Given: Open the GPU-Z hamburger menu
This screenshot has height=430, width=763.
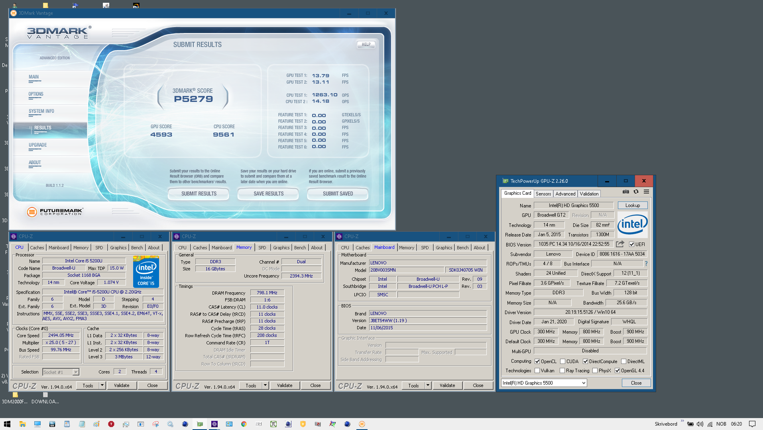Looking at the screenshot, I should (646, 192).
